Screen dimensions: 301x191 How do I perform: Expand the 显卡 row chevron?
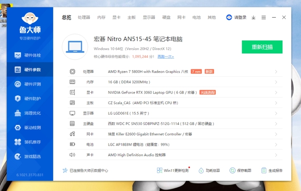[x=276, y=92]
